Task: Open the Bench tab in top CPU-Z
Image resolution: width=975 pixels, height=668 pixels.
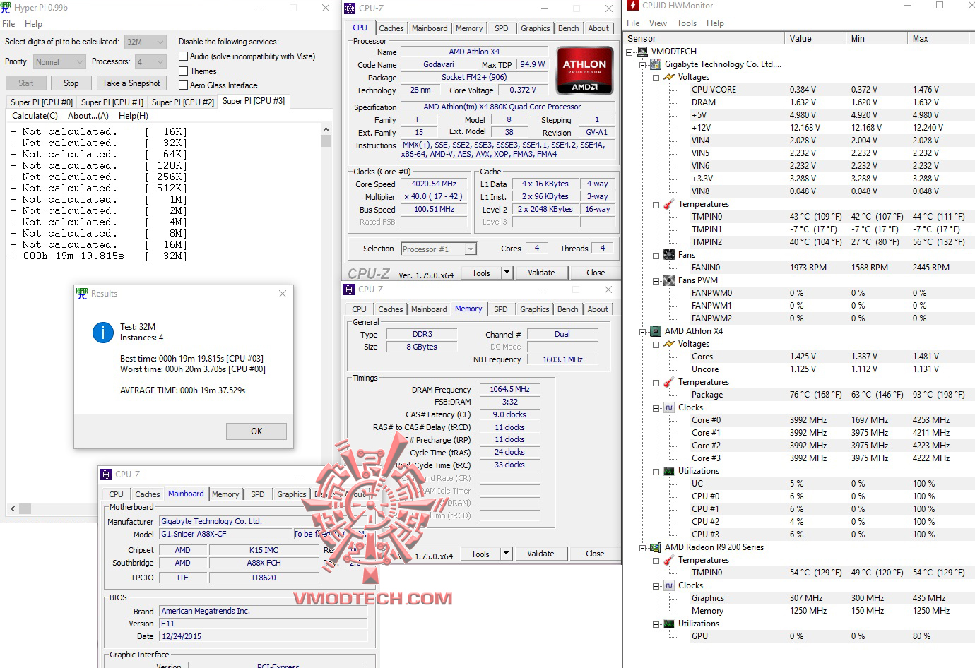Action: point(569,28)
